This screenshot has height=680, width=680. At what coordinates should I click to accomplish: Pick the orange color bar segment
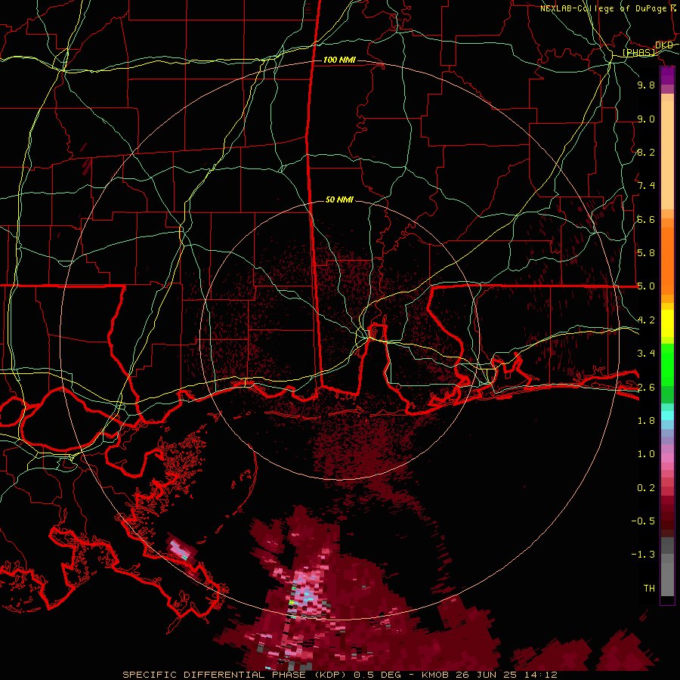point(667,260)
